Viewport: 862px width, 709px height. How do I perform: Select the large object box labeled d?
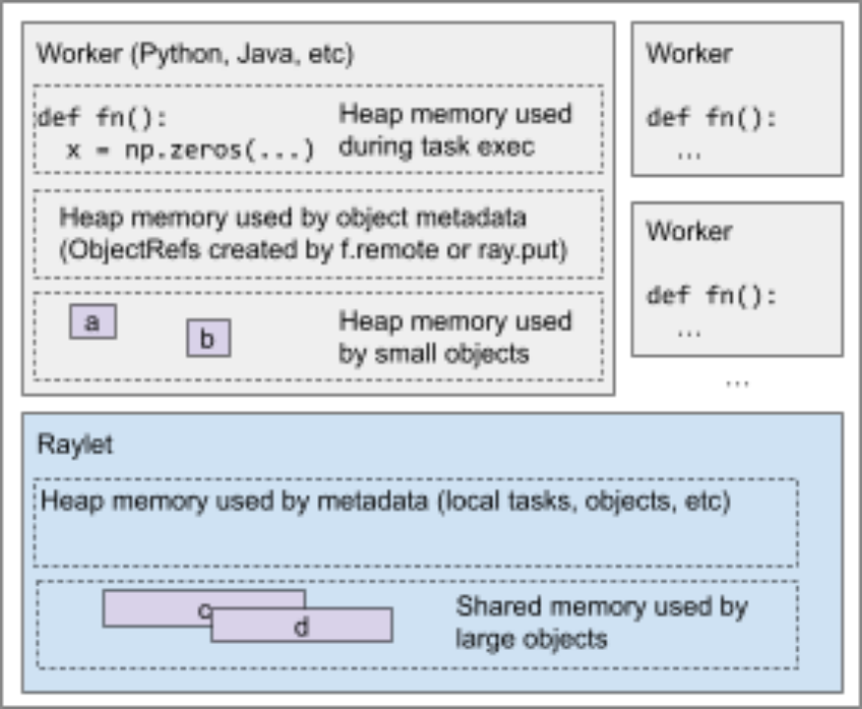pos(301,625)
